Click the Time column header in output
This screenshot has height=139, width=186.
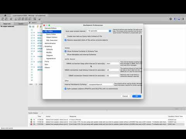pos(40,116)
